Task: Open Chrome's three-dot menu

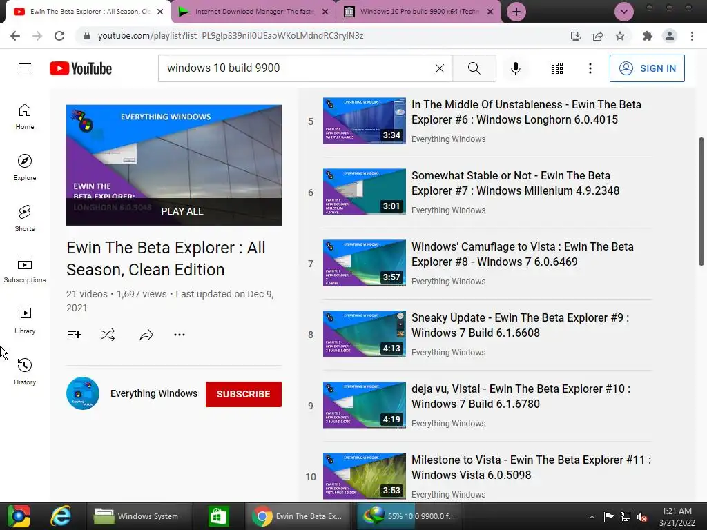Action: point(692,36)
